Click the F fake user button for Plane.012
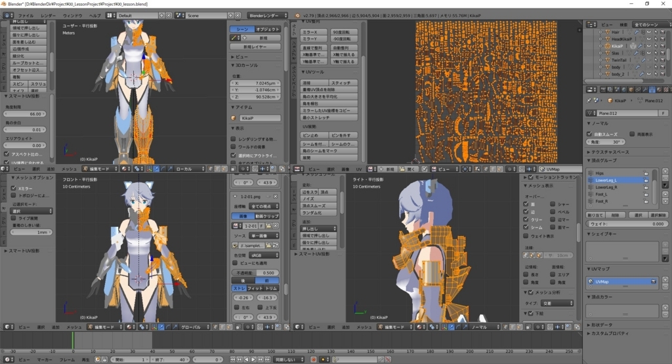Viewport: 672px width, 364px height. 663,113
